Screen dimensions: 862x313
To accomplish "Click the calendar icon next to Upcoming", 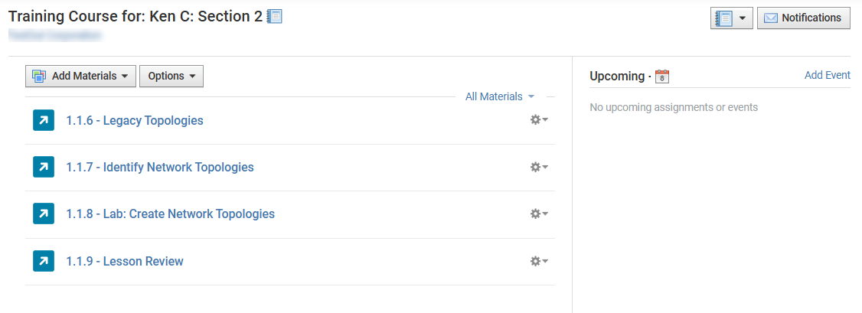I will point(662,77).
